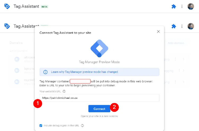Viewport: 199px width, 131px height.
Task: Click the lspcons domain icon in background list
Action: [x=17, y=71]
